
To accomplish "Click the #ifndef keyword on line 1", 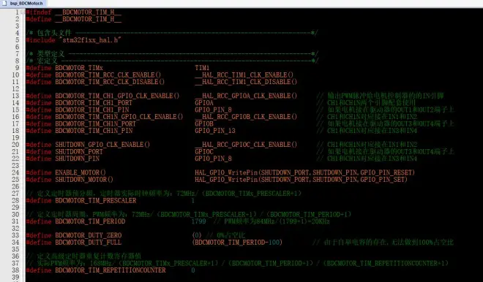I will coord(39,12).
